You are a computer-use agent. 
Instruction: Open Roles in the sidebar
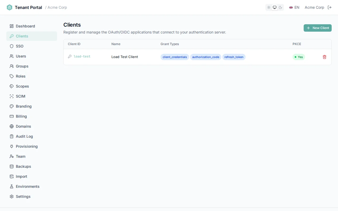click(x=32, y=76)
